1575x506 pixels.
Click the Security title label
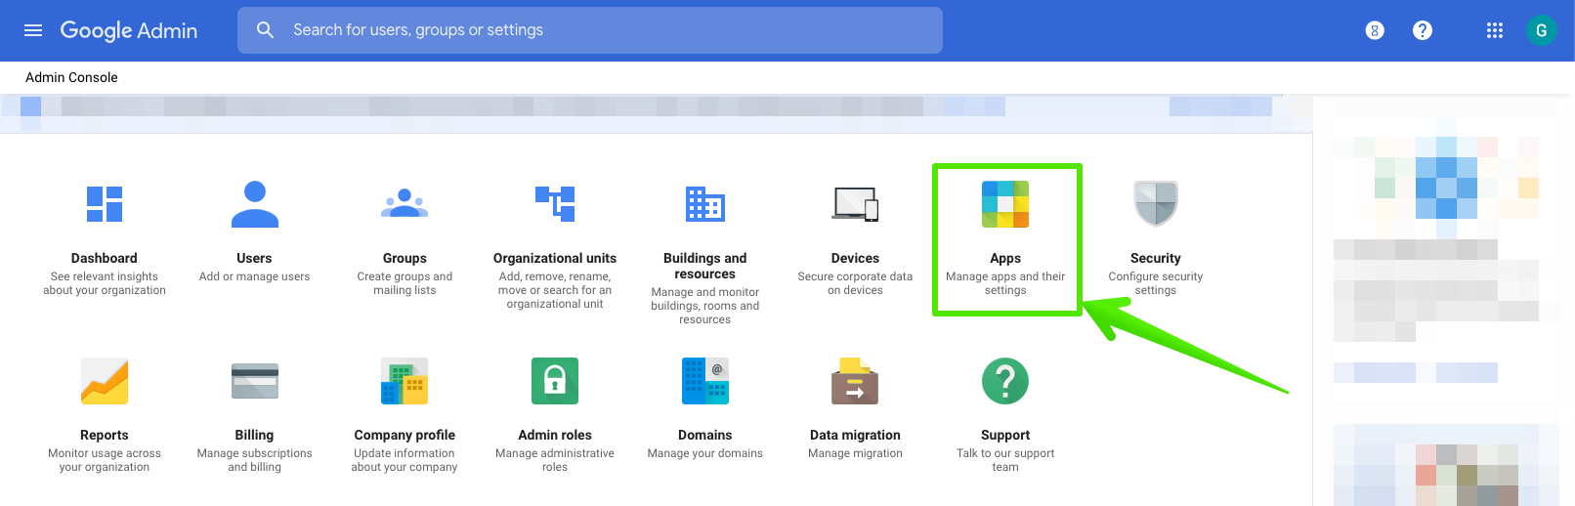coord(1156,258)
